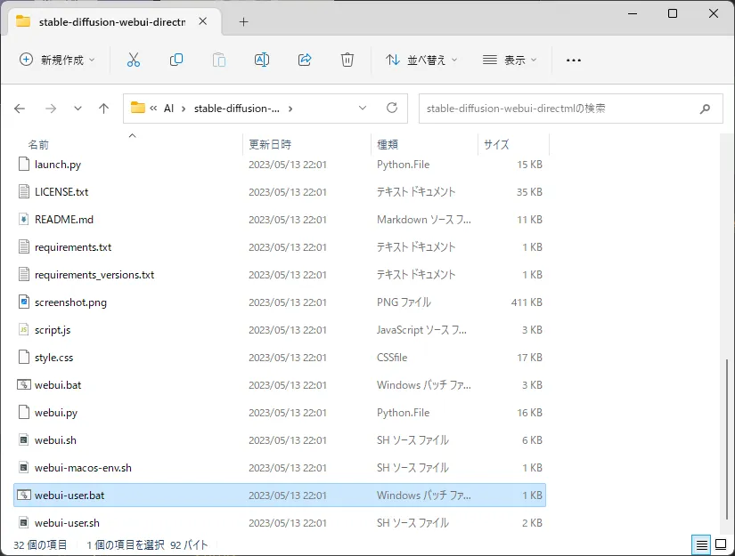Open the three-dots more options menu
The height and width of the screenshot is (556, 735).
[574, 60]
